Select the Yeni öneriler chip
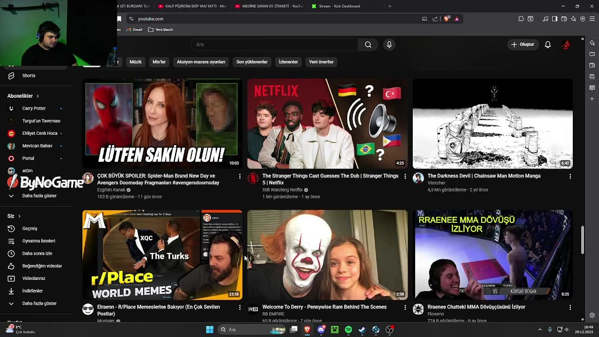 point(321,62)
